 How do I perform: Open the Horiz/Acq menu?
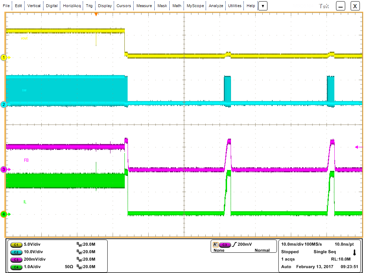(71, 6)
